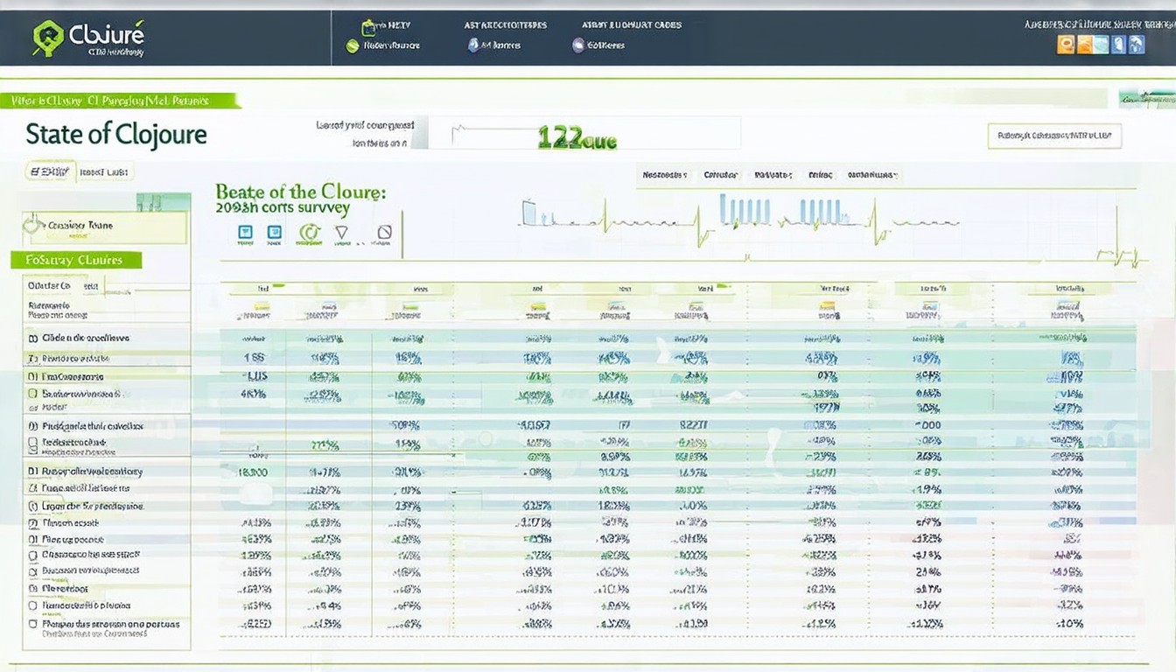Click the input field showing green 122 text
This screenshot has height=672, width=1176.
tap(584, 134)
